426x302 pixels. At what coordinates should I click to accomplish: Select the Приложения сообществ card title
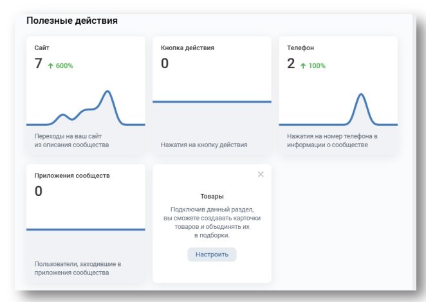click(72, 175)
